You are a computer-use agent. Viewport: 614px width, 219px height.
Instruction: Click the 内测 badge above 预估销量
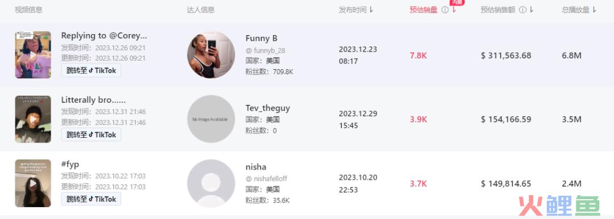click(x=457, y=2)
